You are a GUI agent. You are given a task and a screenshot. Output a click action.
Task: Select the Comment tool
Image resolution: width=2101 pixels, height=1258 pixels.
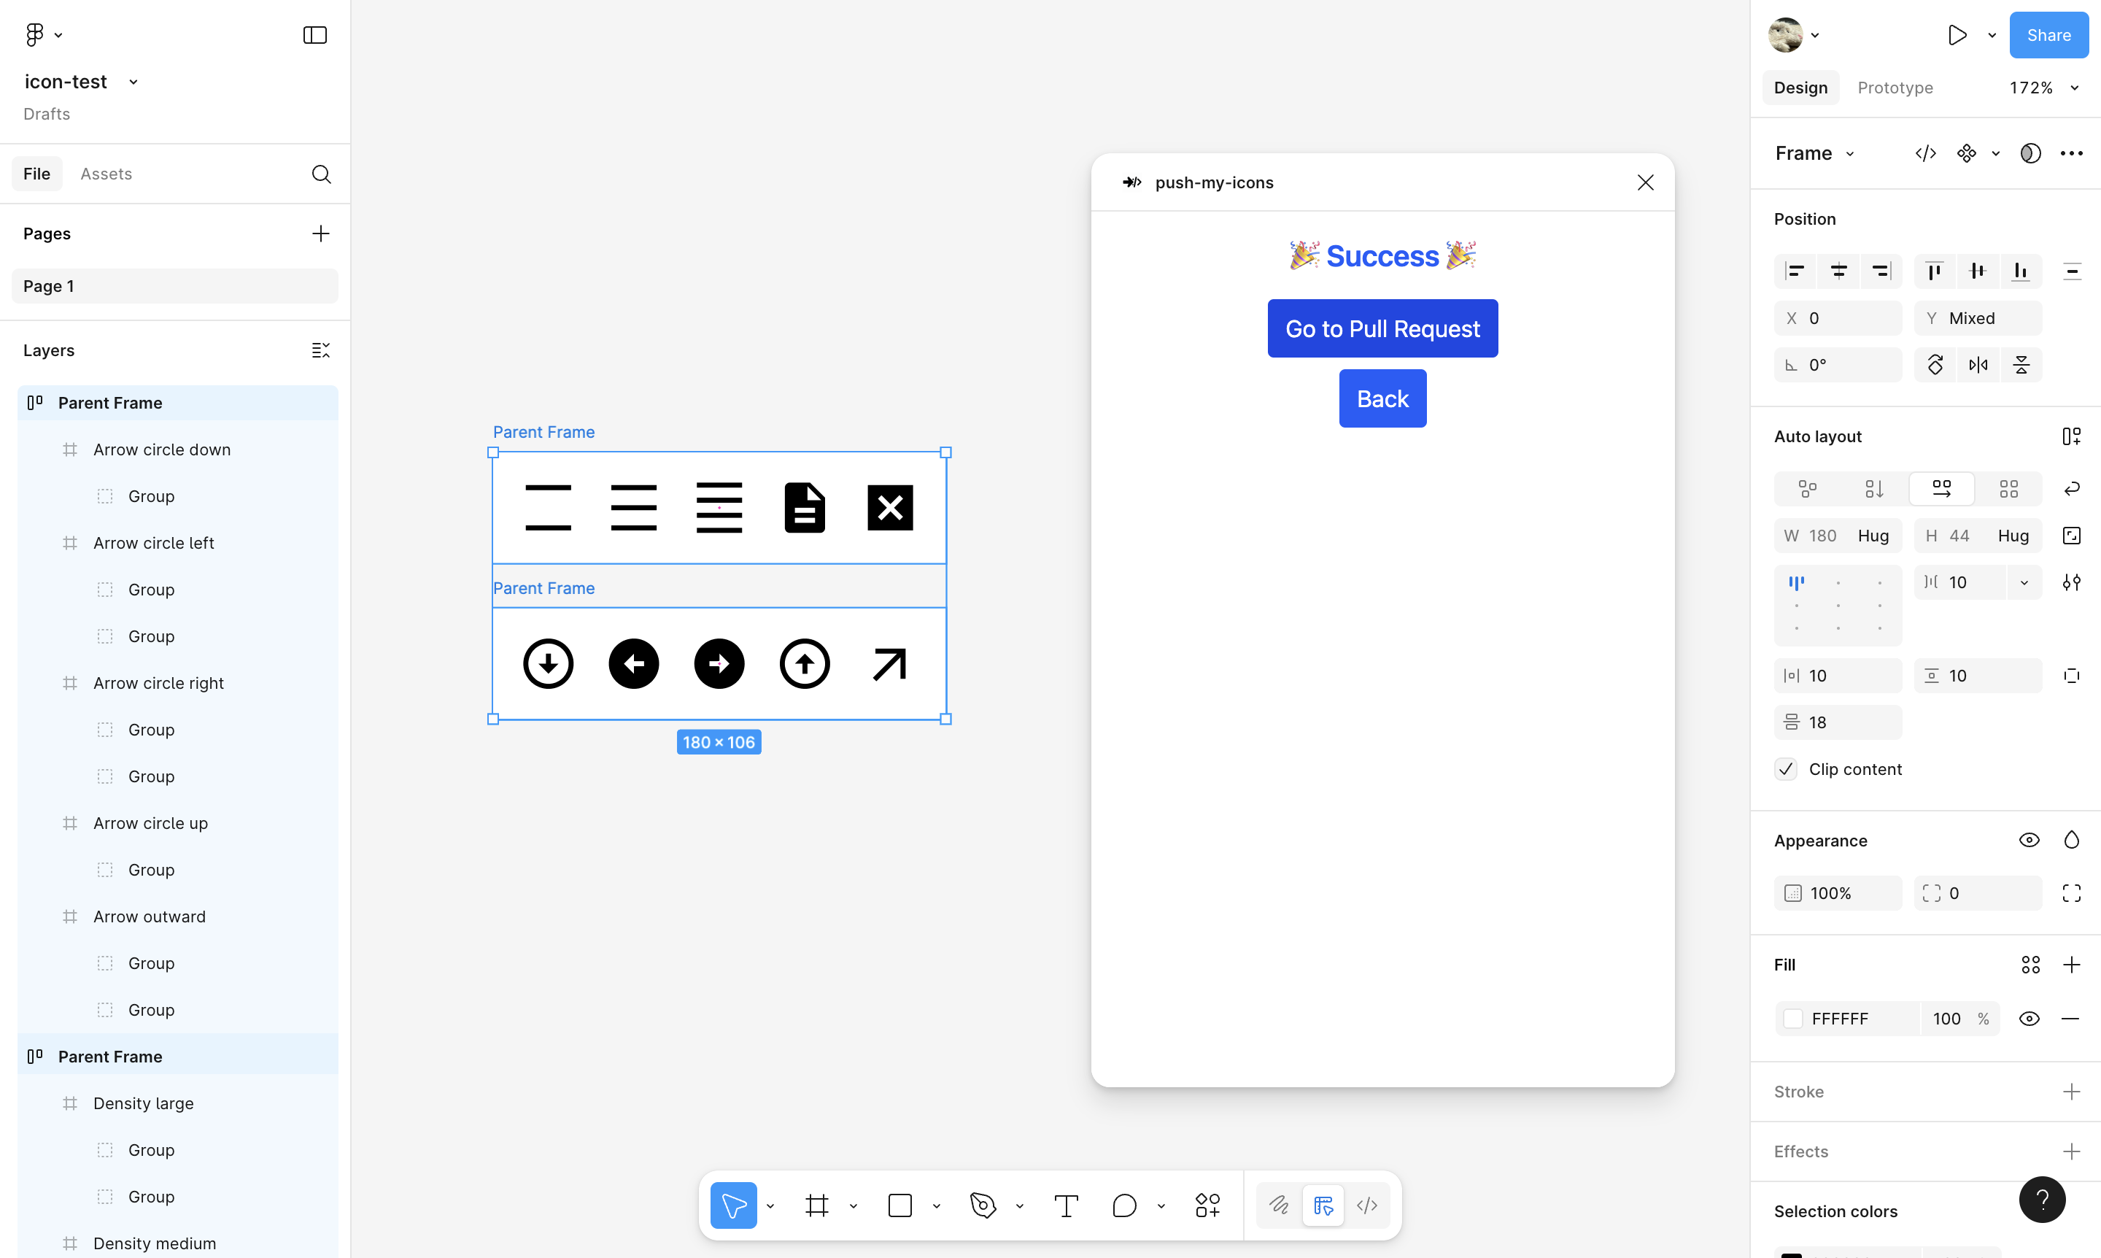[x=1123, y=1205]
